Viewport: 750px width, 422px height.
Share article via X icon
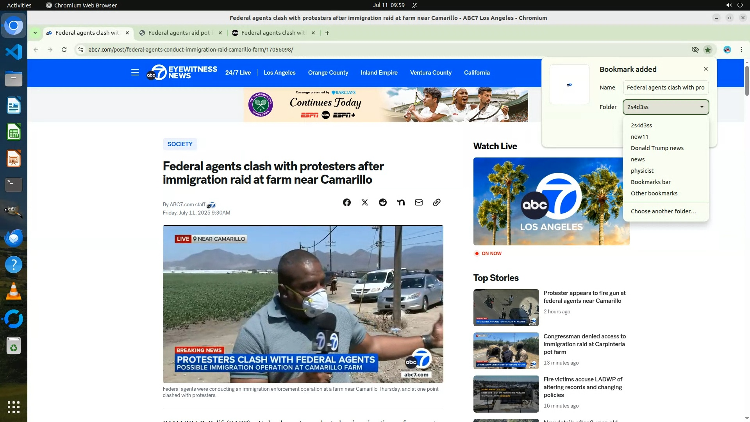364,202
